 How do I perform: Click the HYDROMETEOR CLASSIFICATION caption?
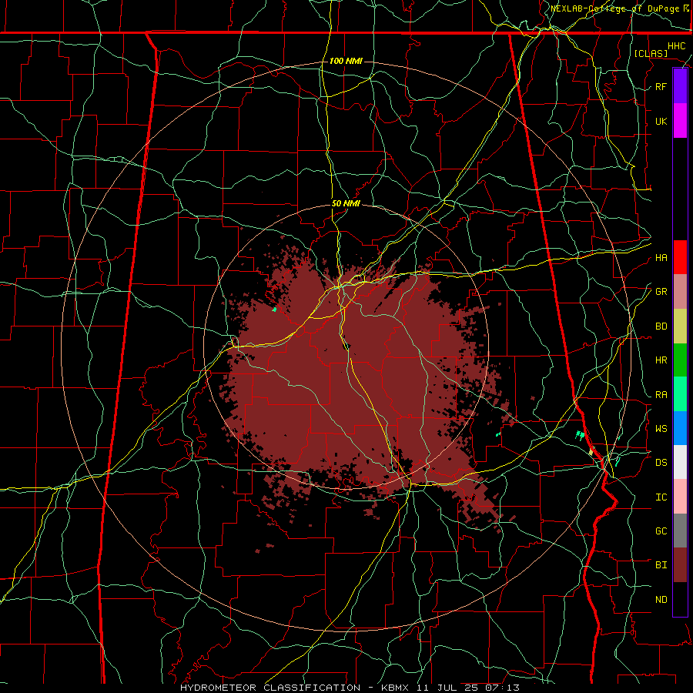[270, 688]
